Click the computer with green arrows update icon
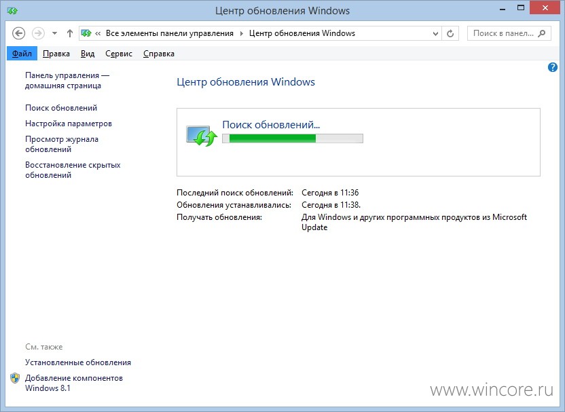Image resolution: width=565 pixels, height=412 pixels. click(x=202, y=136)
